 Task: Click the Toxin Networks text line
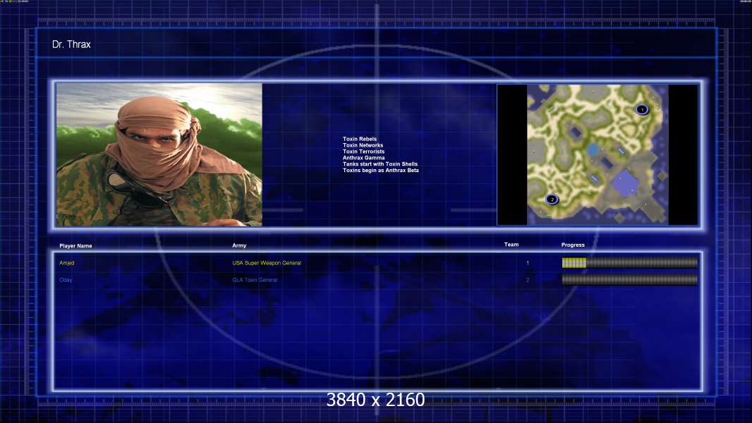[x=363, y=145]
